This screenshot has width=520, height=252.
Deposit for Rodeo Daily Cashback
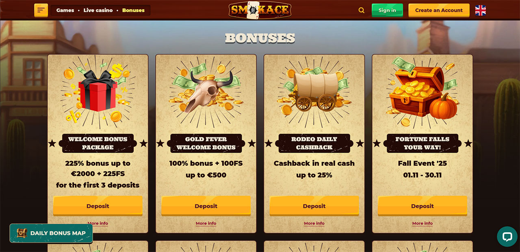314,206
